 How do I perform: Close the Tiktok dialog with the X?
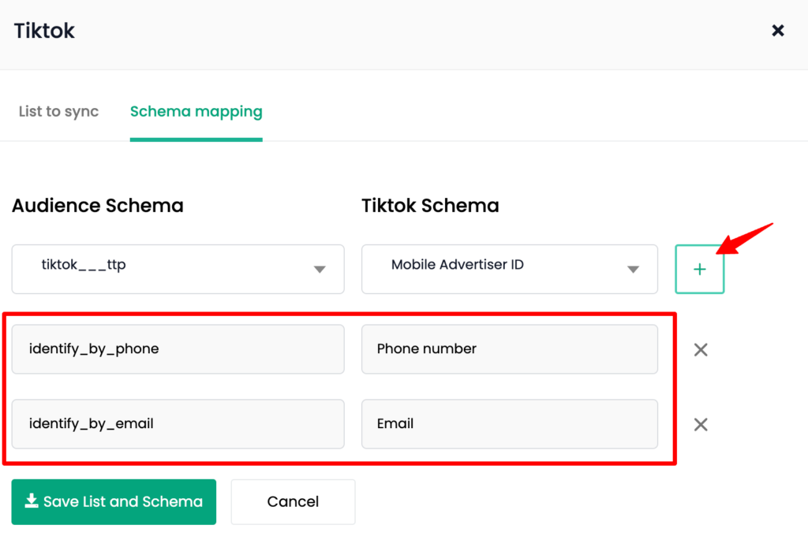(777, 31)
